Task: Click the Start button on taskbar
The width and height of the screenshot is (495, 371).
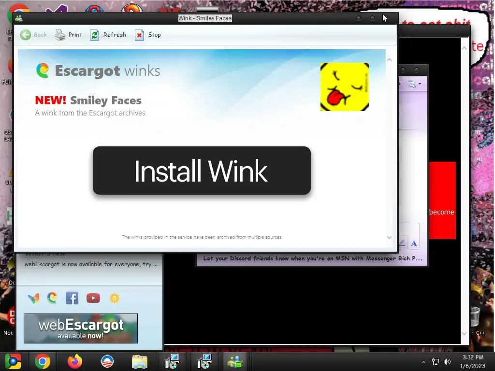Action: click(x=13, y=361)
